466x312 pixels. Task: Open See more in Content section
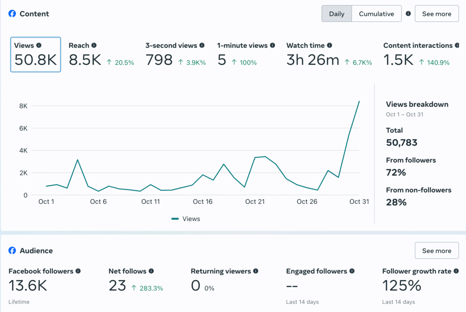(x=436, y=14)
